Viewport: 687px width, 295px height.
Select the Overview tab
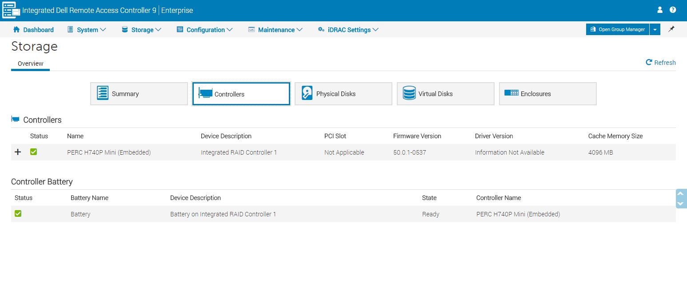(30, 64)
